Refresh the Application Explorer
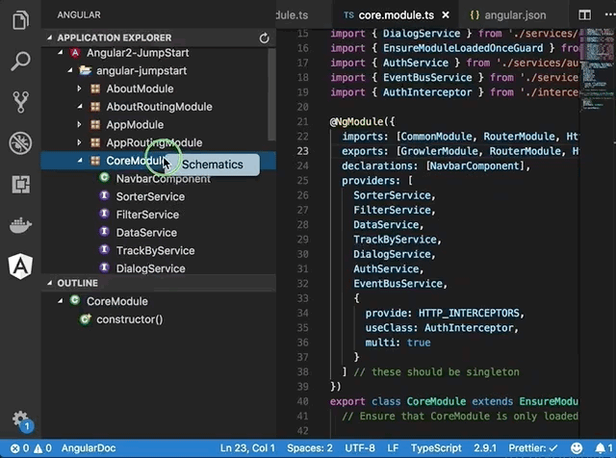The width and height of the screenshot is (616, 458). click(x=265, y=38)
